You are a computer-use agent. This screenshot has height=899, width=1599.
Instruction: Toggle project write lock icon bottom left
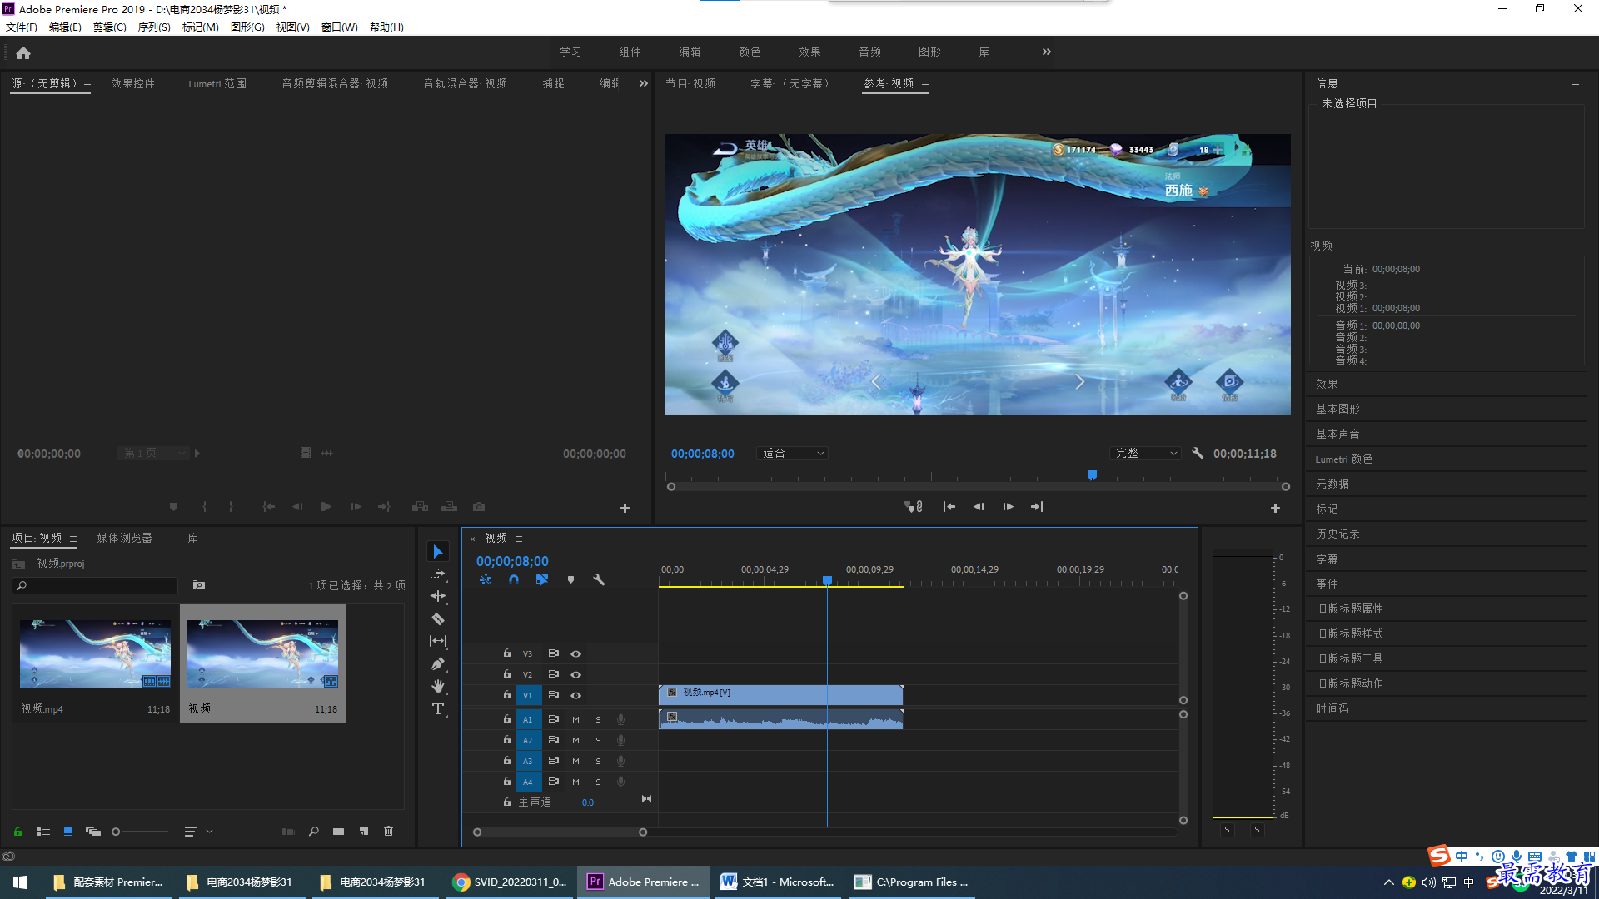click(17, 831)
